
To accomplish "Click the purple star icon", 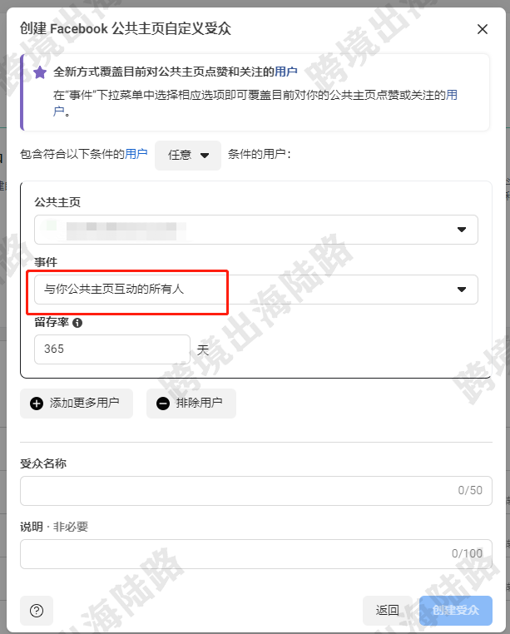I will click(x=40, y=72).
